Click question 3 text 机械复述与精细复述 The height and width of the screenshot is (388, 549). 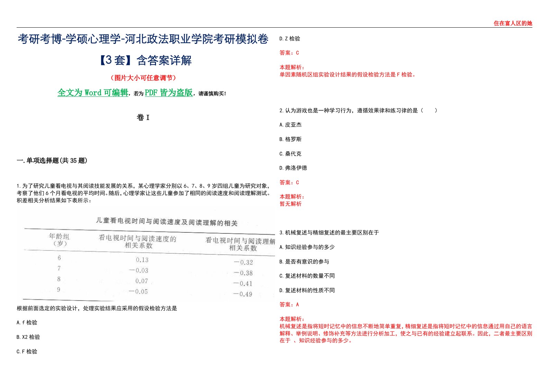click(x=329, y=233)
